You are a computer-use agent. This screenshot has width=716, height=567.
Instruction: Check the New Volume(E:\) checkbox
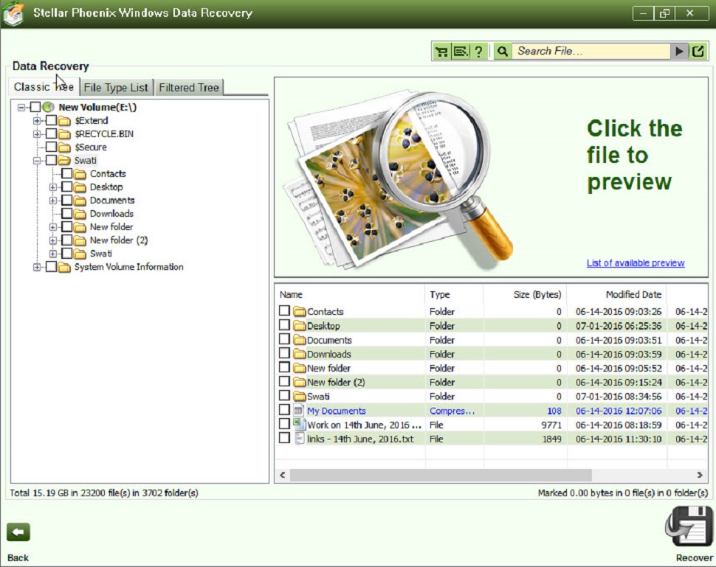click(35, 107)
